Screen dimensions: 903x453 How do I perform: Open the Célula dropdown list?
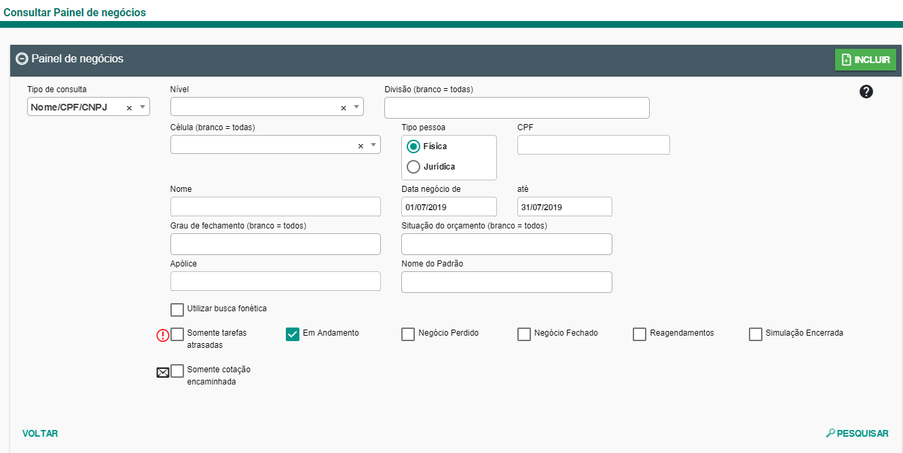pyautogui.click(x=373, y=145)
